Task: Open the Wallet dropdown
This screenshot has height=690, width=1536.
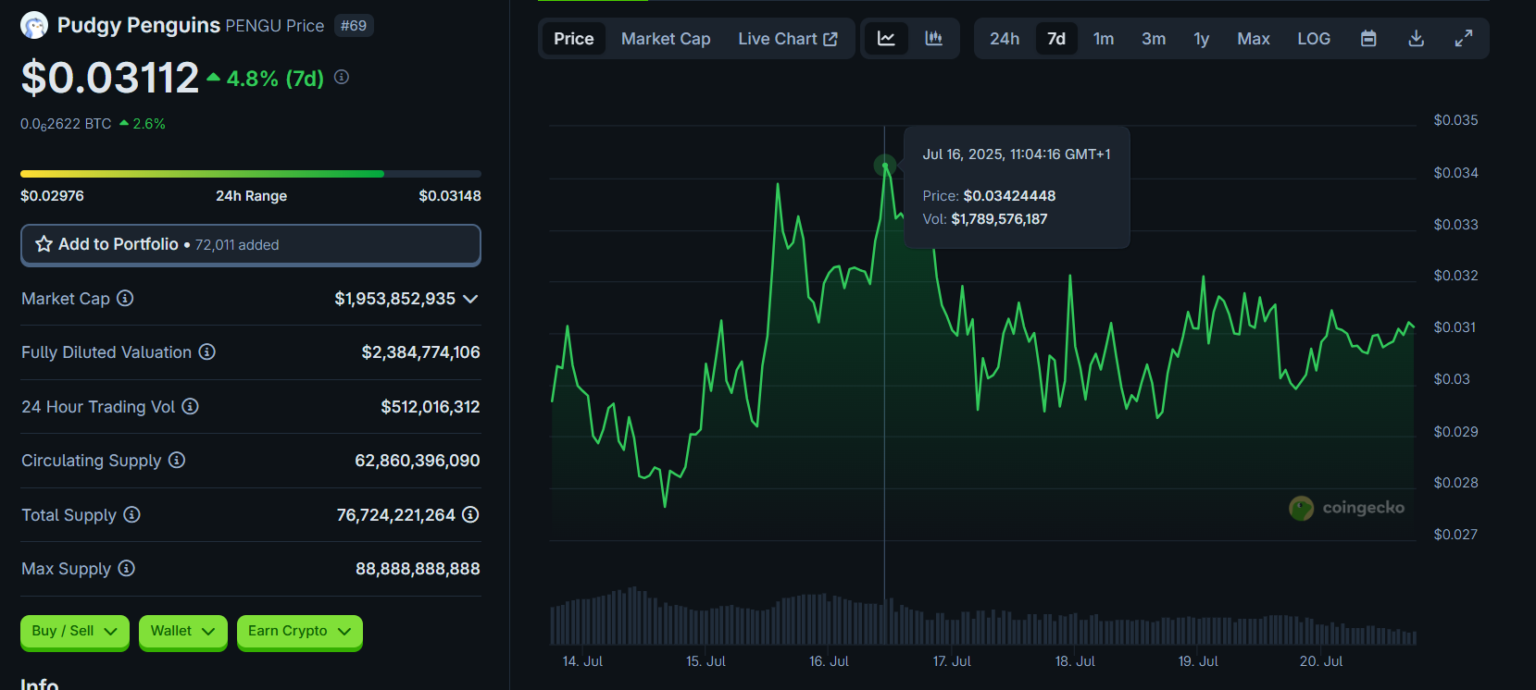Action: [183, 632]
